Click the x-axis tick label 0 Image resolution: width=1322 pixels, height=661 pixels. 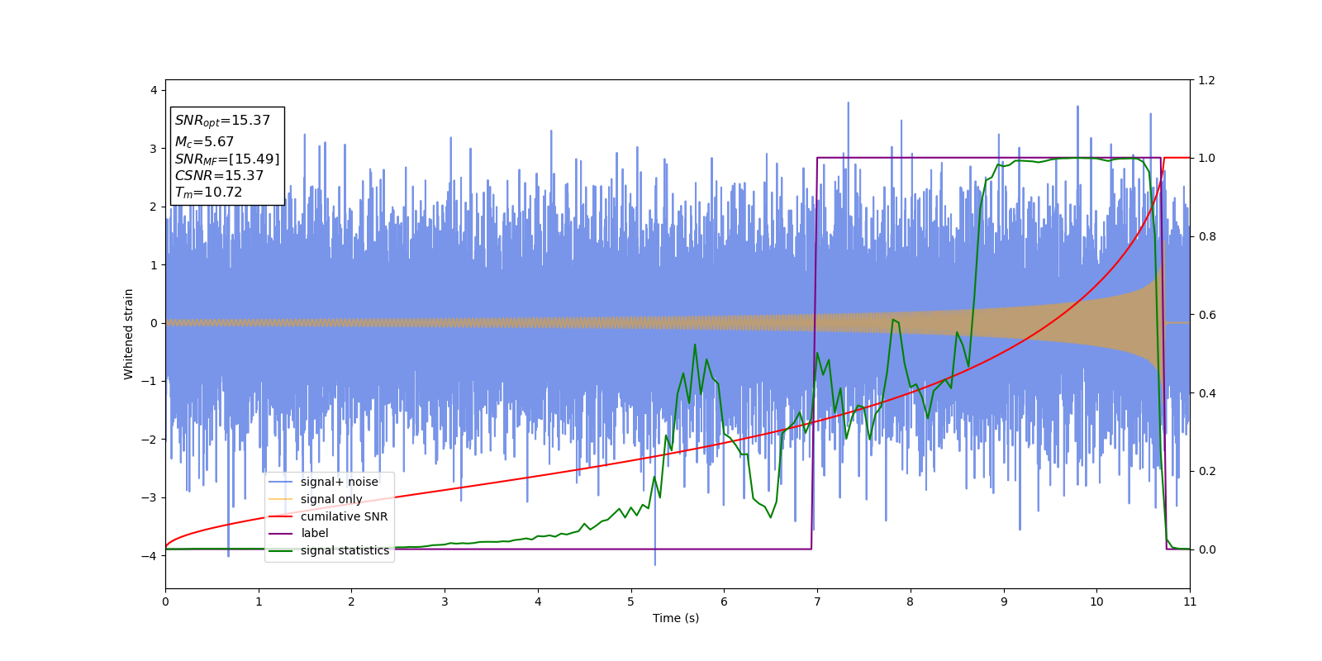pyautogui.click(x=165, y=602)
